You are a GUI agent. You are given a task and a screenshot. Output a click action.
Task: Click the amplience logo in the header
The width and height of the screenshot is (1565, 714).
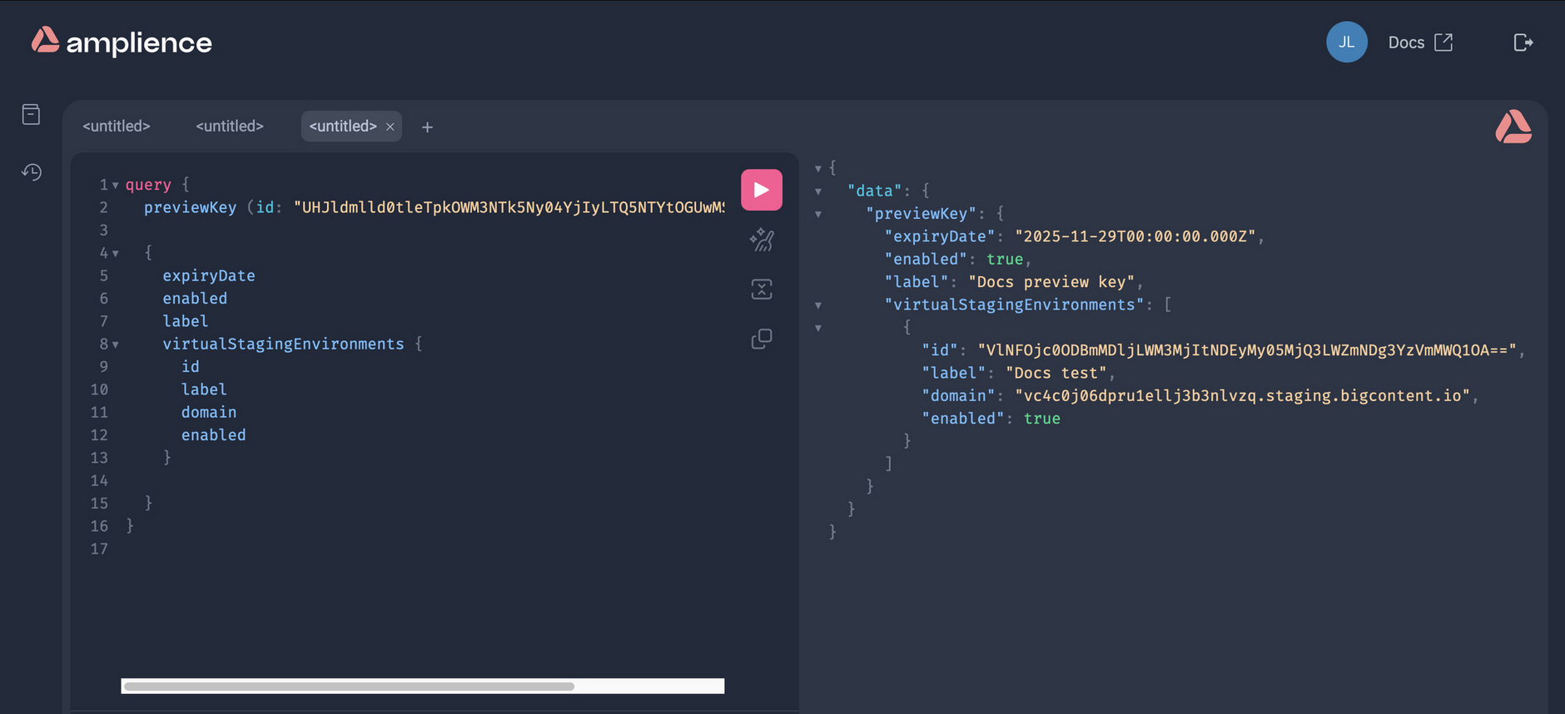pos(122,42)
